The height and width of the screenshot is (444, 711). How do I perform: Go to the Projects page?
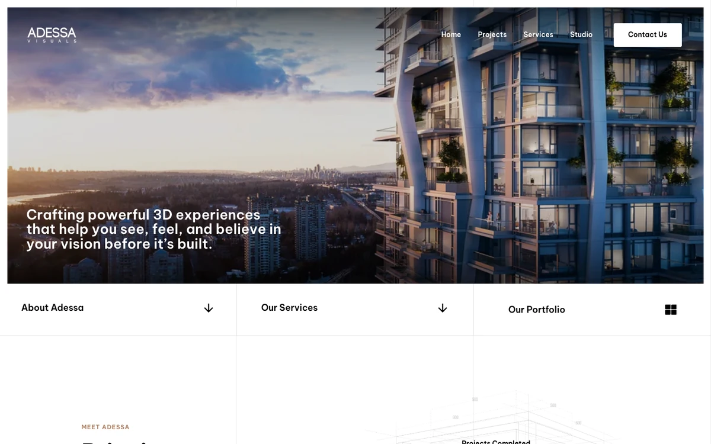click(x=492, y=34)
